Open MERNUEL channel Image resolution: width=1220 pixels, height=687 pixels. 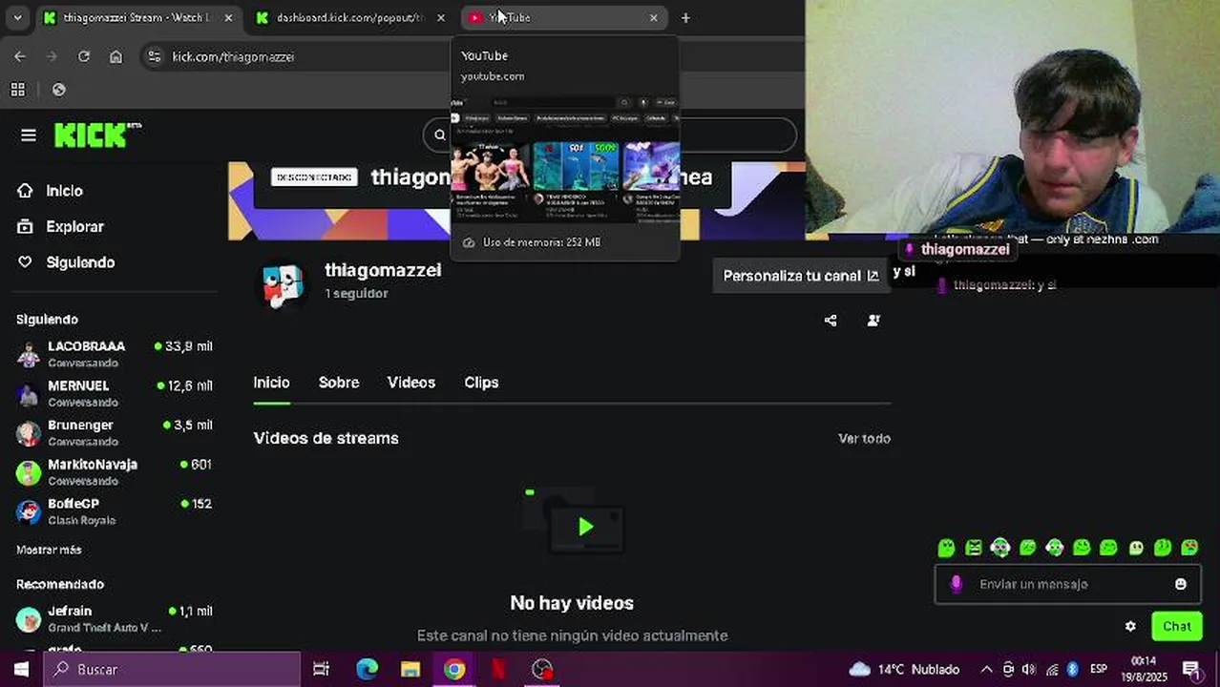tap(115, 393)
